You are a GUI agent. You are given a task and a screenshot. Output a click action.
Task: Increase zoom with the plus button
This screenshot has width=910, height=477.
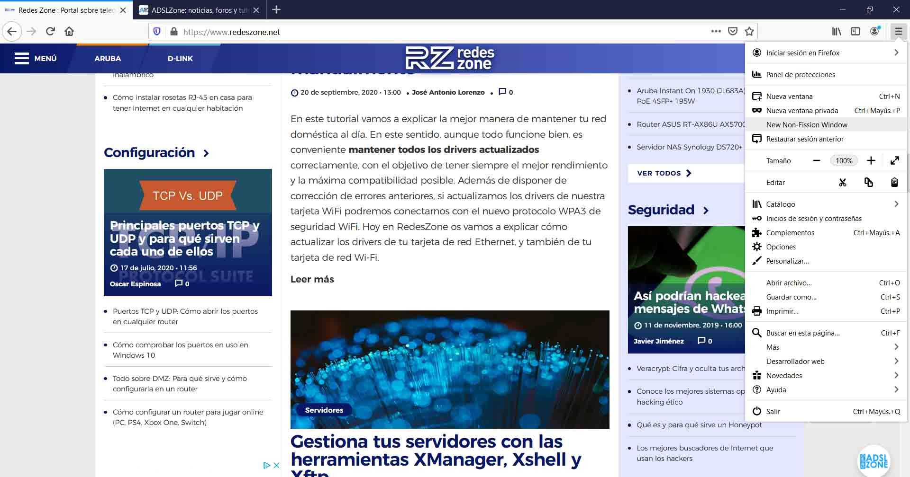871,160
